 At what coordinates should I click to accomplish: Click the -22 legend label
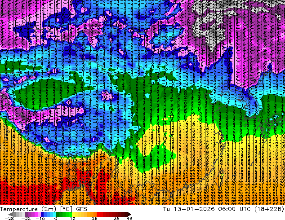(26, 218)
